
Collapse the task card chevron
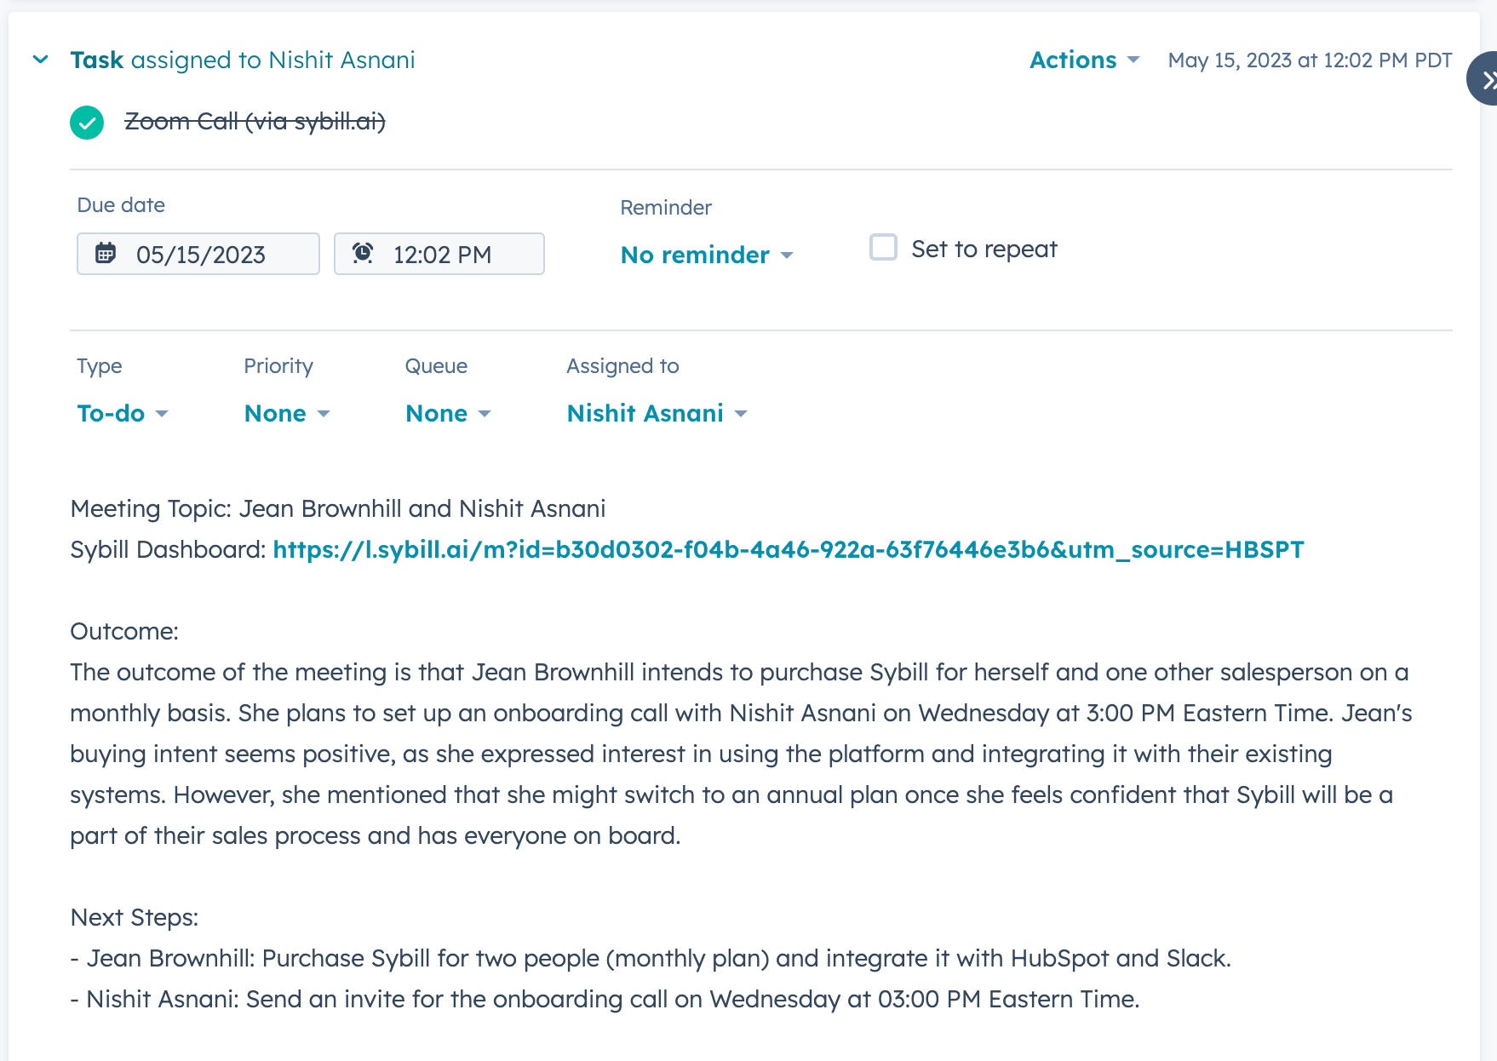point(40,60)
